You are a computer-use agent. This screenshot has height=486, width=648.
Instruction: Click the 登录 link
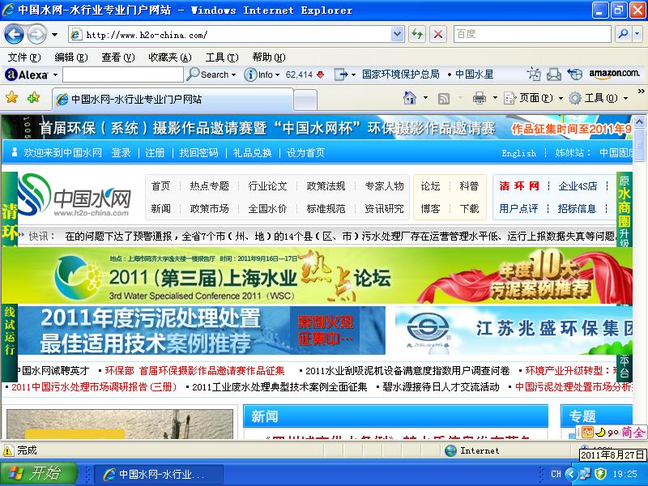(121, 153)
